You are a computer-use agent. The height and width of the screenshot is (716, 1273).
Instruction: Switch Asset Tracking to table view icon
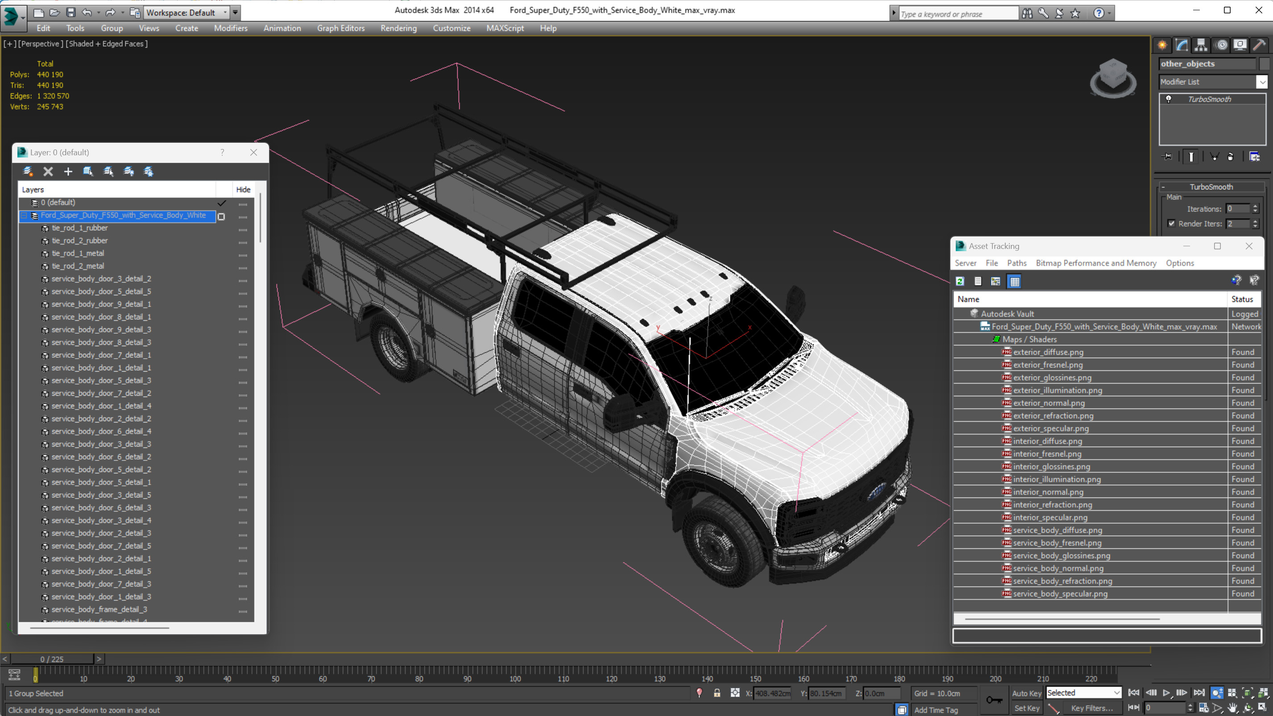(x=1014, y=281)
